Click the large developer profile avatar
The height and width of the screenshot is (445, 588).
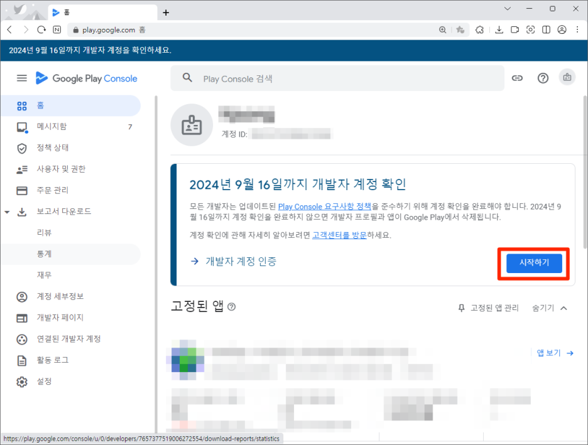point(192,125)
